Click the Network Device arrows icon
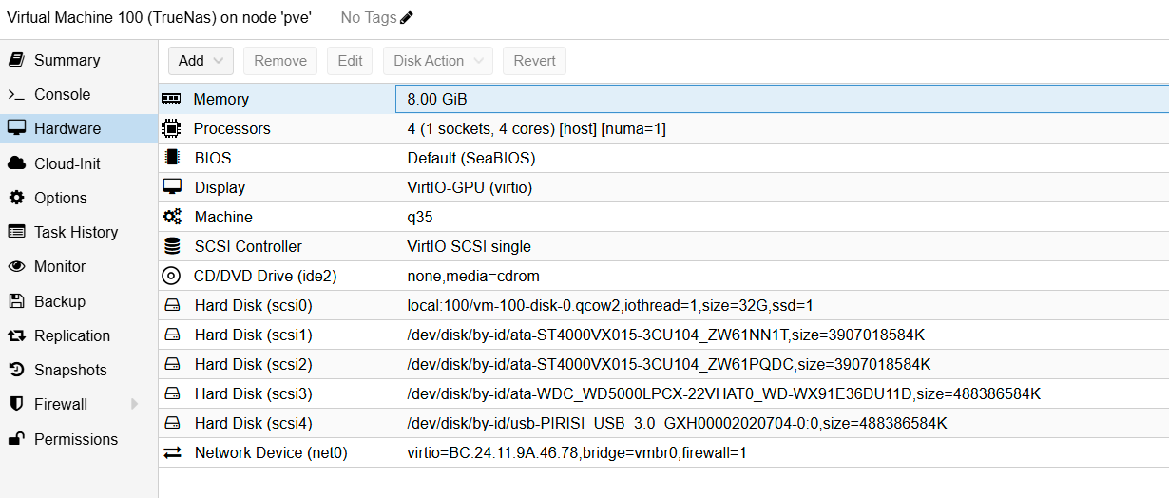 [171, 453]
